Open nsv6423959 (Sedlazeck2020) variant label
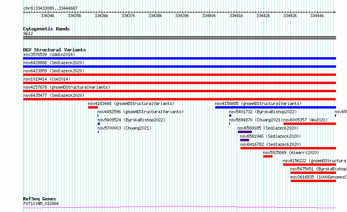 click(x=54, y=71)
